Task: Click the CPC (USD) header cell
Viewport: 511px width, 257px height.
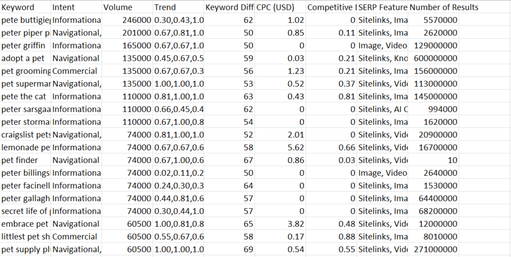Action: tap(280, 7)
